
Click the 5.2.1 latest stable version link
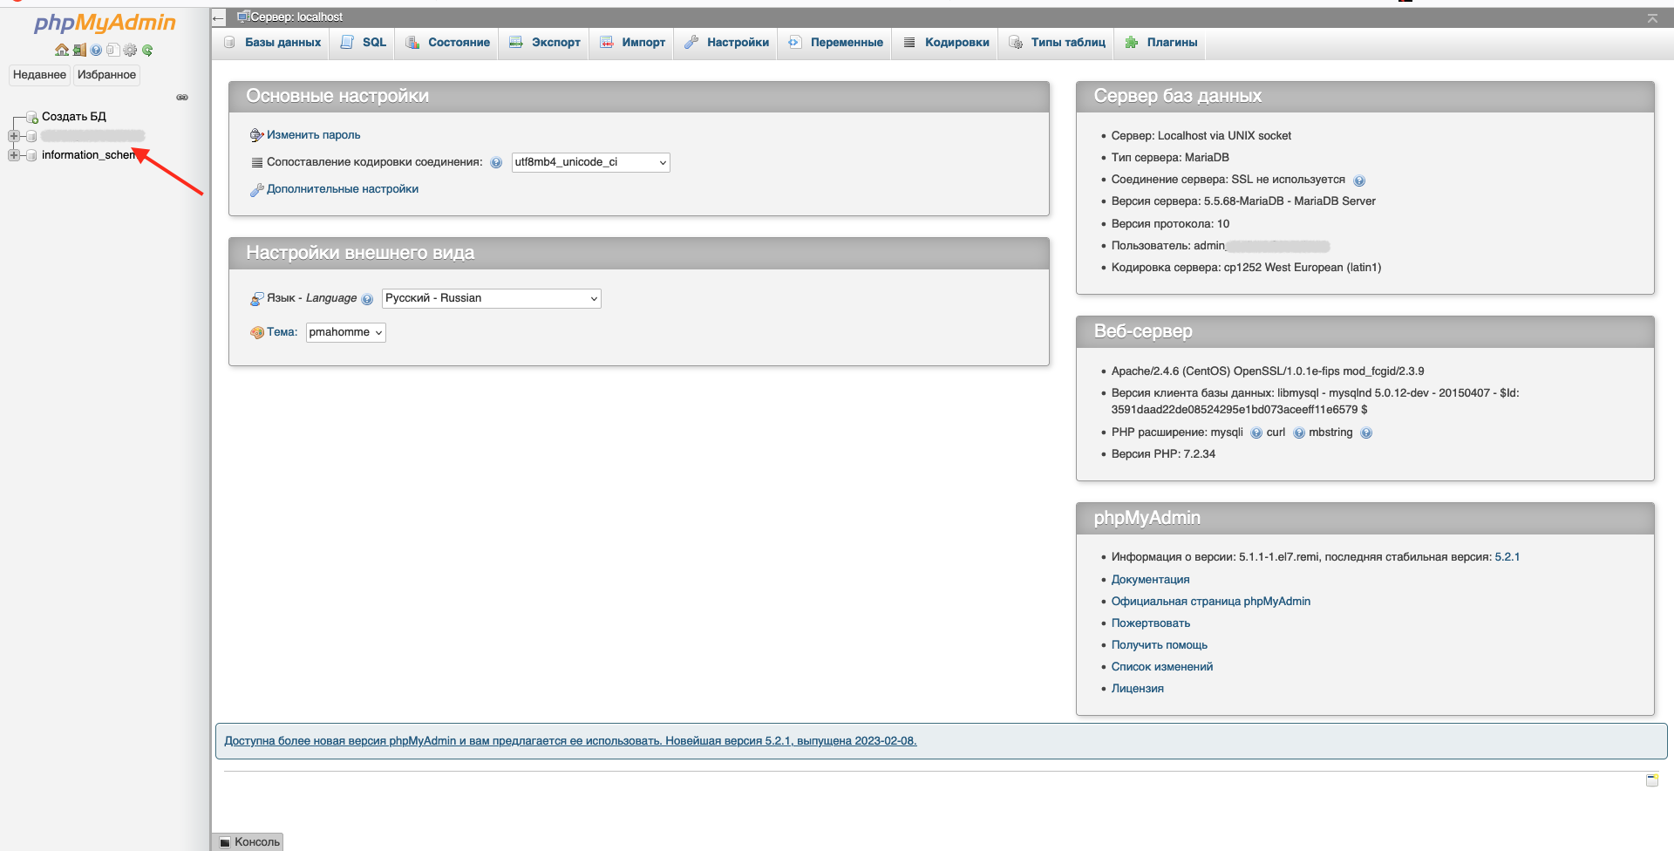(x=1507, y=557)
